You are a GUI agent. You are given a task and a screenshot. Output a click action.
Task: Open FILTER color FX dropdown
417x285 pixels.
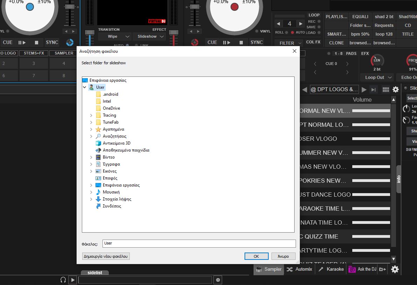tap(289, 43)
